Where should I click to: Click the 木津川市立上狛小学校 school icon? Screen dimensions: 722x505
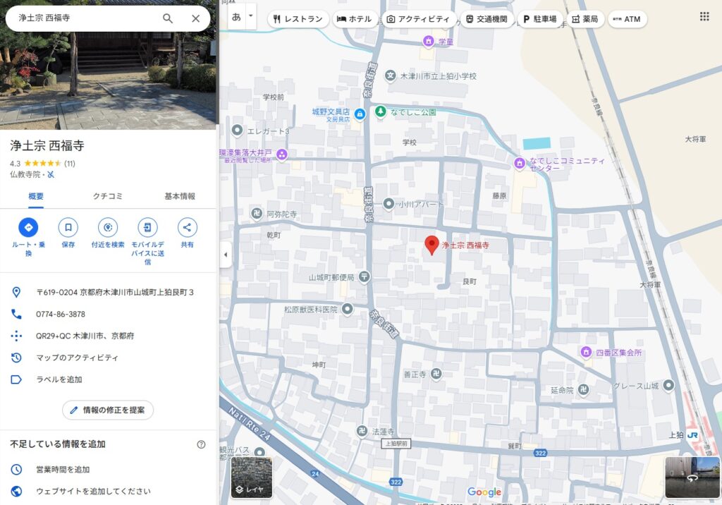tap(391, 75)
